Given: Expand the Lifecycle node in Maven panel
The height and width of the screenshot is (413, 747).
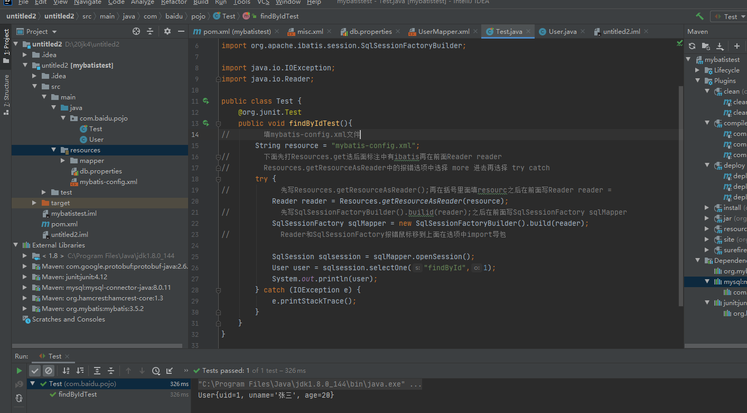Looking at the screenshot, I should [697, 70].
